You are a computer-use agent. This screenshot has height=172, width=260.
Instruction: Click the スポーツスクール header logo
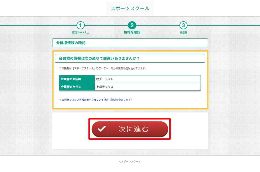pyautogui.click(x=130, y=8)
